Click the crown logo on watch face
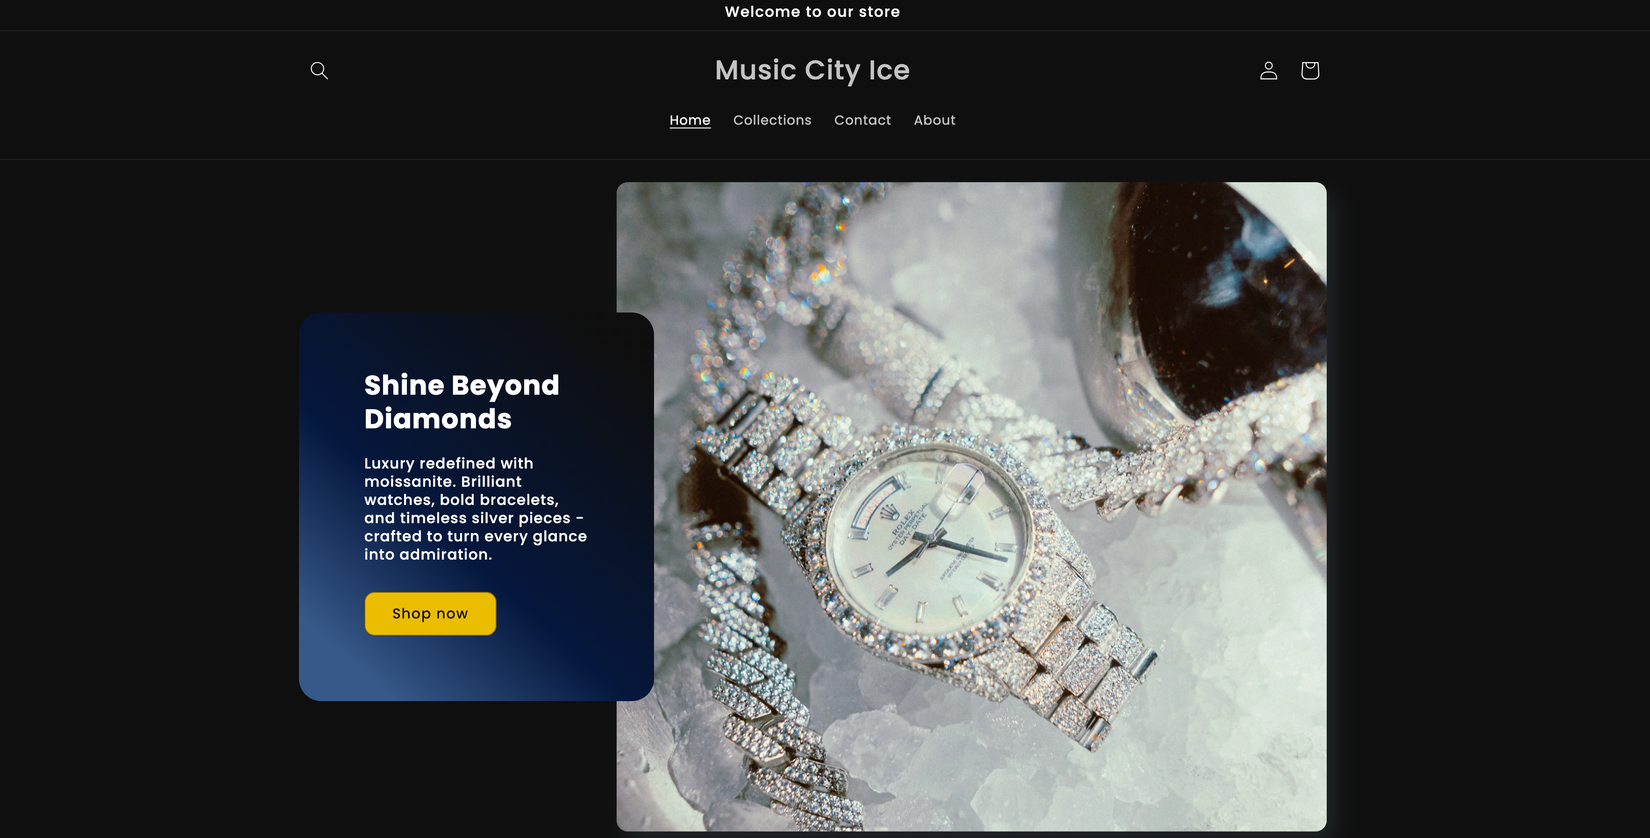This screenshot has height=838, width=1650. [x=888, y=512]
